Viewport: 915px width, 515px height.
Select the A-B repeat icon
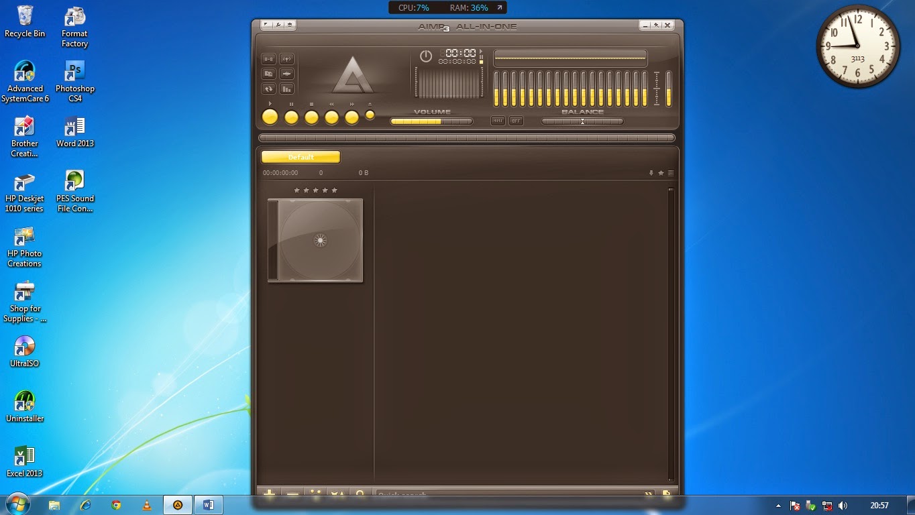point(268,59)
